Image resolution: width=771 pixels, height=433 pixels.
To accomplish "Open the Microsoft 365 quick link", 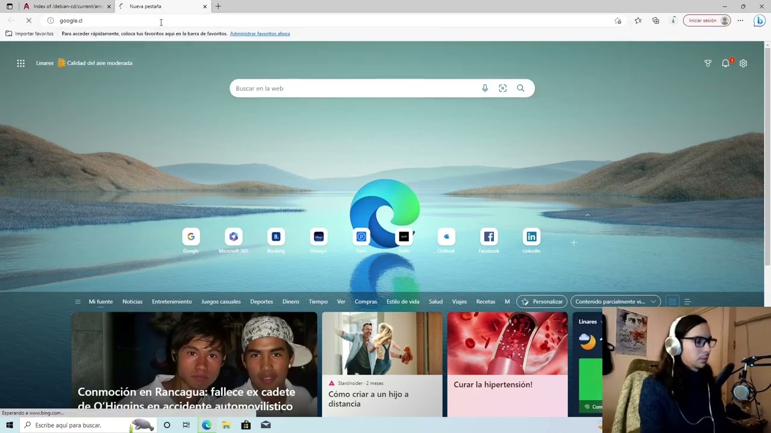I will (x=234, y=237).
